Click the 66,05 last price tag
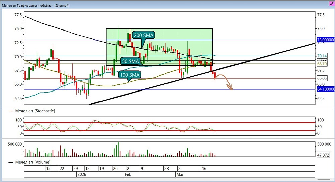This screenshot has height=182, width=335. (x=322, y=78)
